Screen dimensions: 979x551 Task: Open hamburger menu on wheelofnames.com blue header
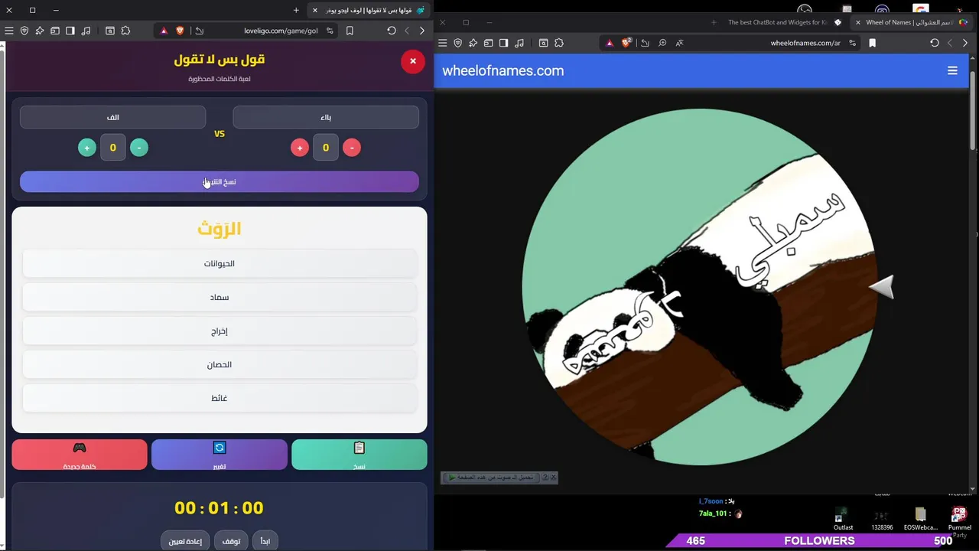952,70
